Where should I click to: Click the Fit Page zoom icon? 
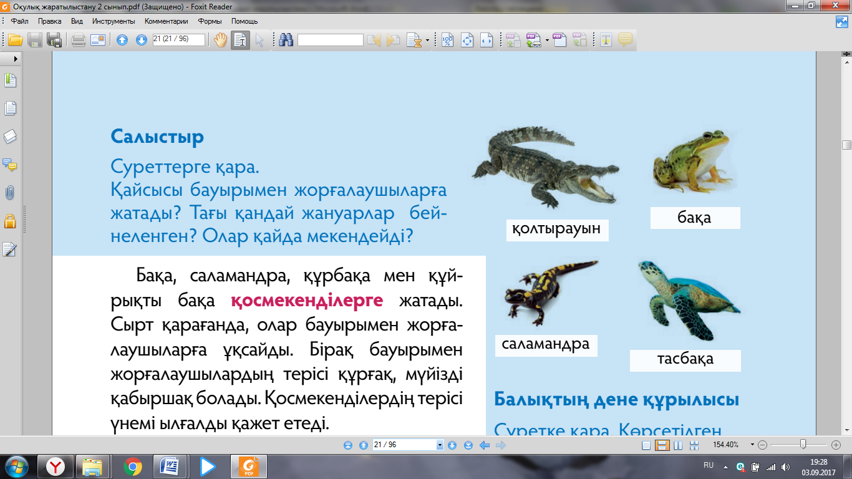tap(467, 41)
